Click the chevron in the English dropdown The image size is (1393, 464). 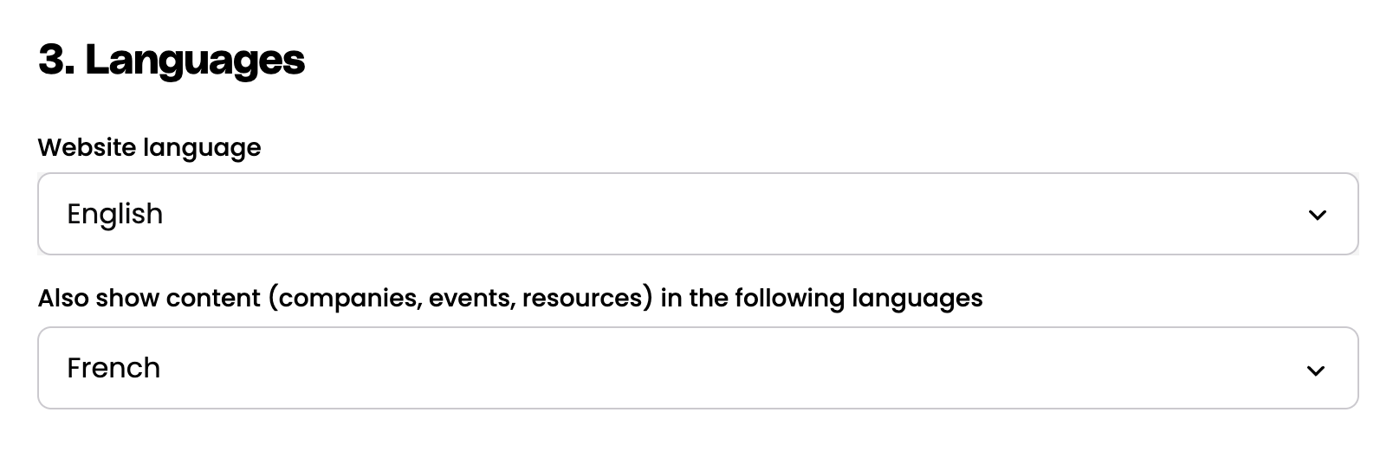(1317, 215)
